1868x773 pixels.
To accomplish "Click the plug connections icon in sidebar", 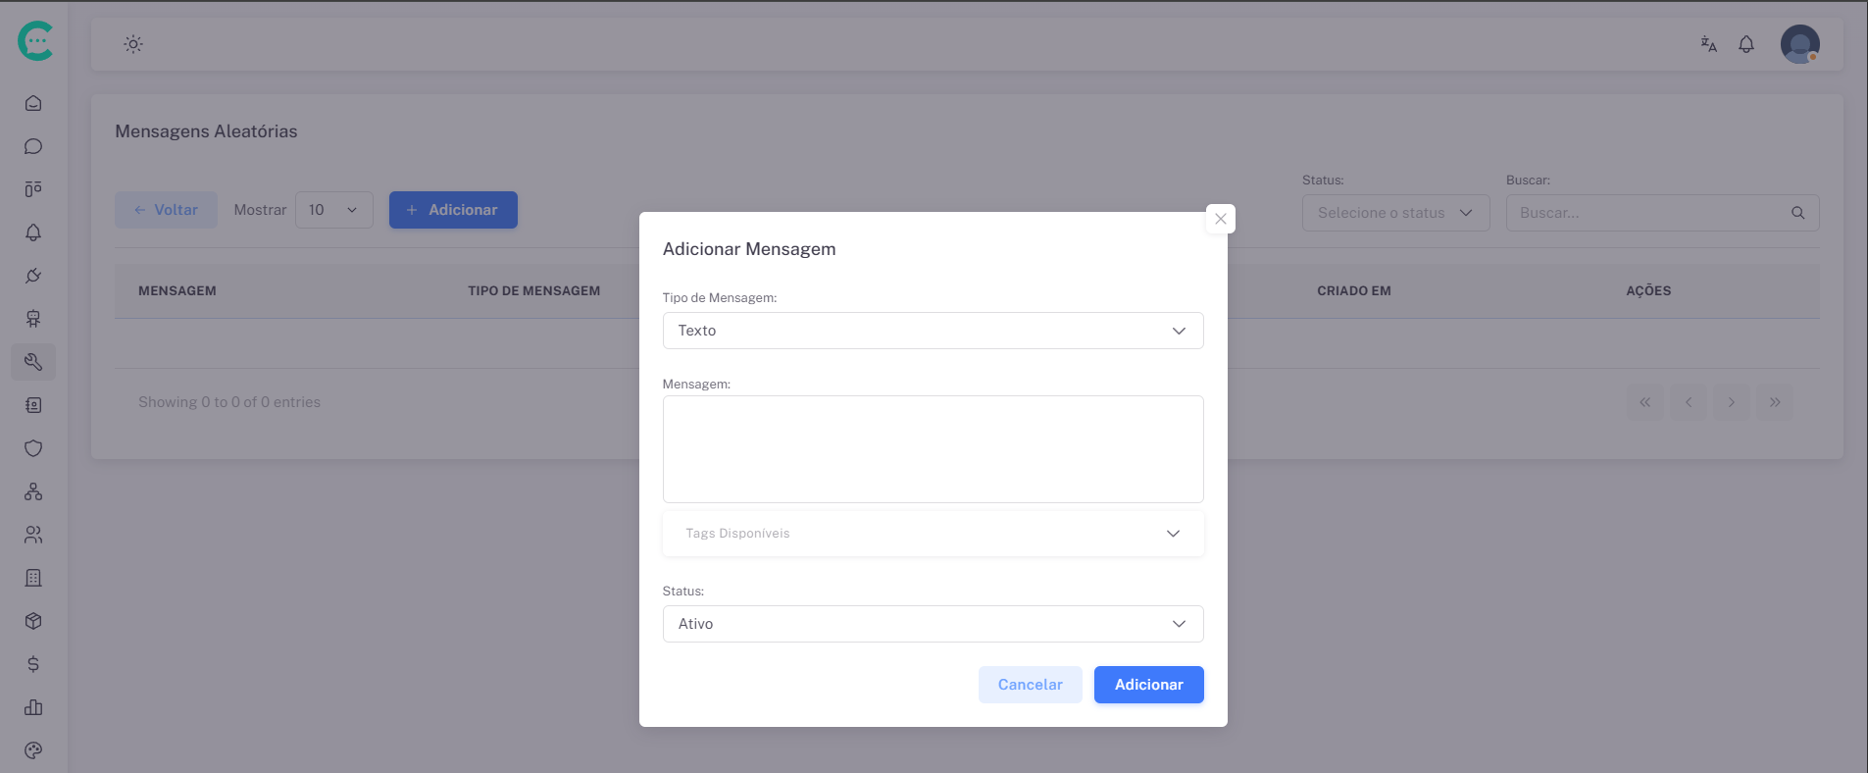I will 33,276.
